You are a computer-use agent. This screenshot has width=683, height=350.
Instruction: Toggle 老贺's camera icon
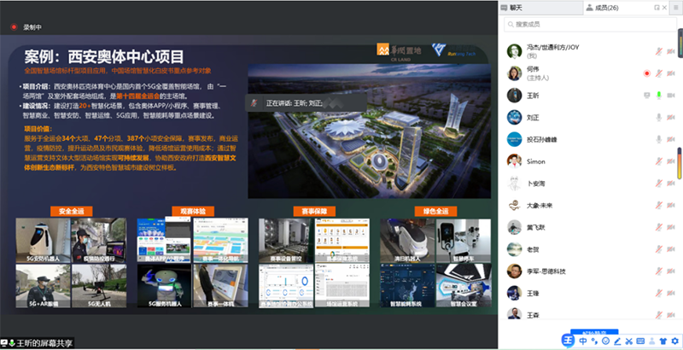tap(671, 249)
